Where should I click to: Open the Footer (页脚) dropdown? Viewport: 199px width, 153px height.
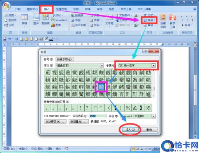pos(96,20)
